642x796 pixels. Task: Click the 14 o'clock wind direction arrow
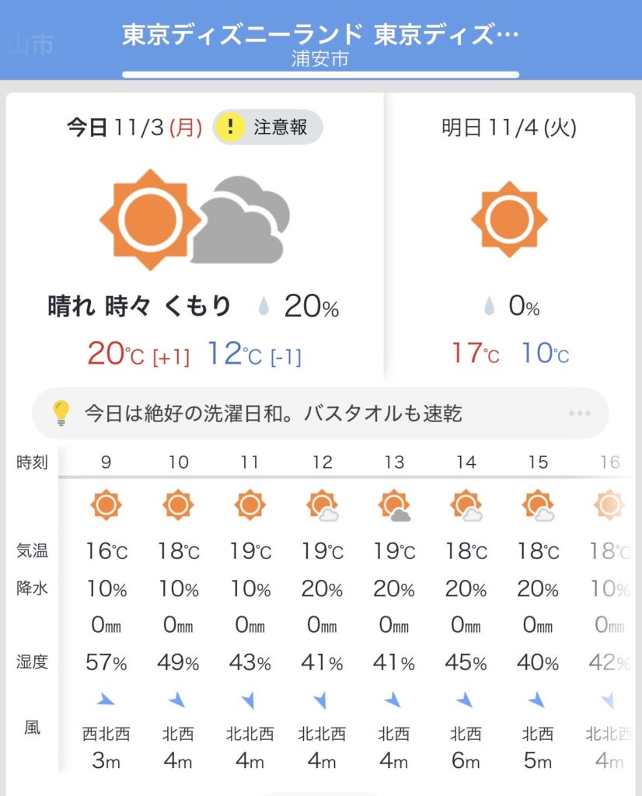[x=466, y=700]
